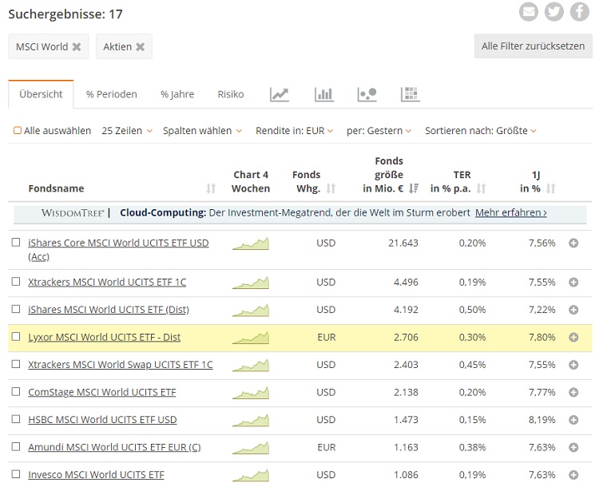Click plus icon for iShares MSCI World Dist
Viewport: 599px width, 483px height.
coord(573,310)
